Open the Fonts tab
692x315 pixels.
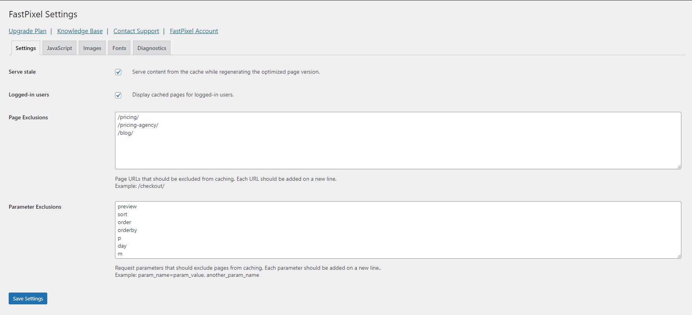119,48
